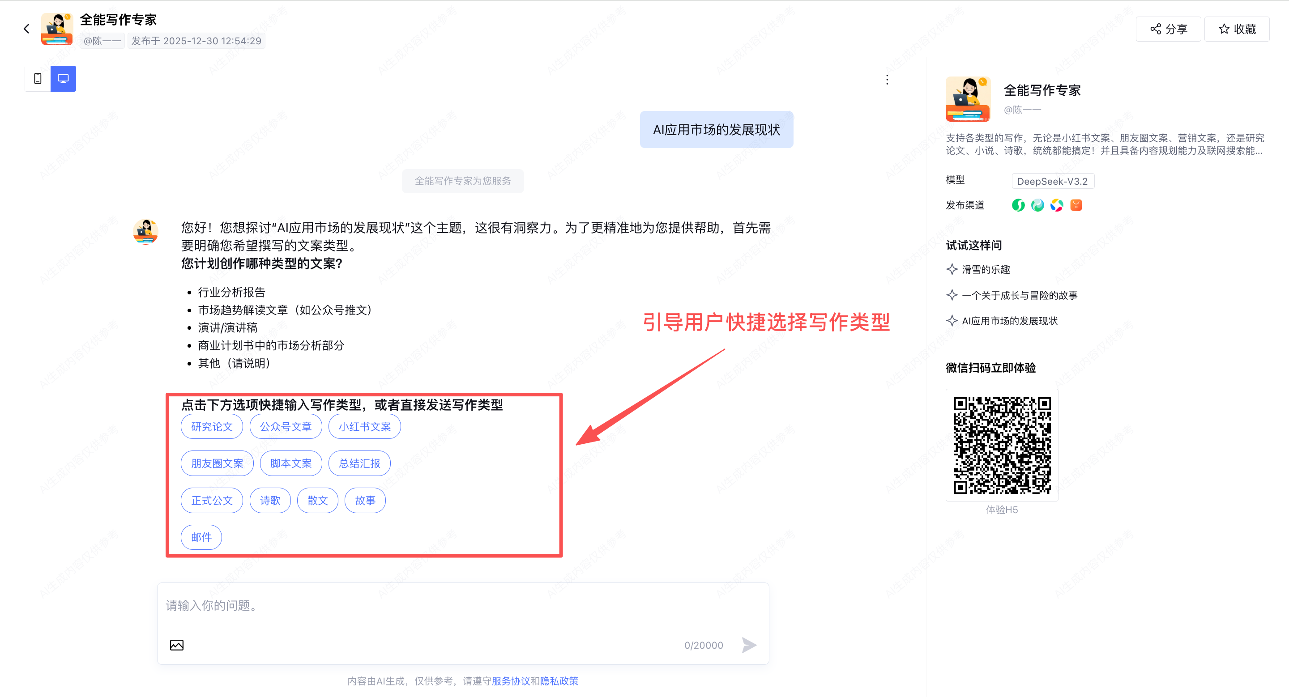The image size is (1289, 697).
Task: Click the teal second publish channel icon
Action: pyautogui.click(x=1037, y=205)
